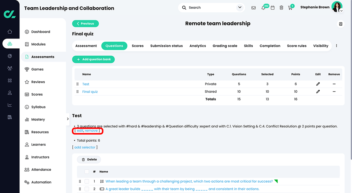The height and width of the screenshot is (193, 352).
Task: Open the home icon in left rail
Action: pos(10,32)
